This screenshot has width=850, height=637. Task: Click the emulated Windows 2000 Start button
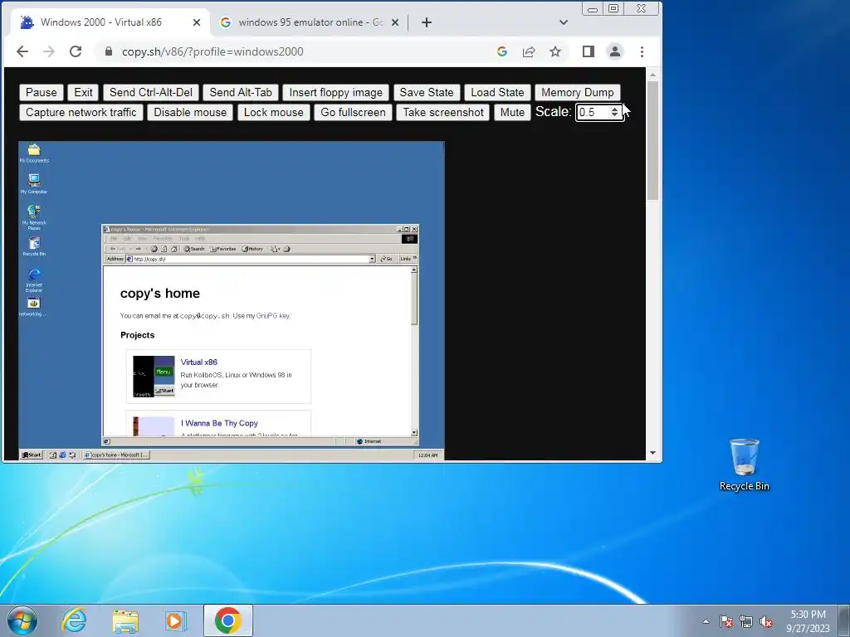(31, 455)
